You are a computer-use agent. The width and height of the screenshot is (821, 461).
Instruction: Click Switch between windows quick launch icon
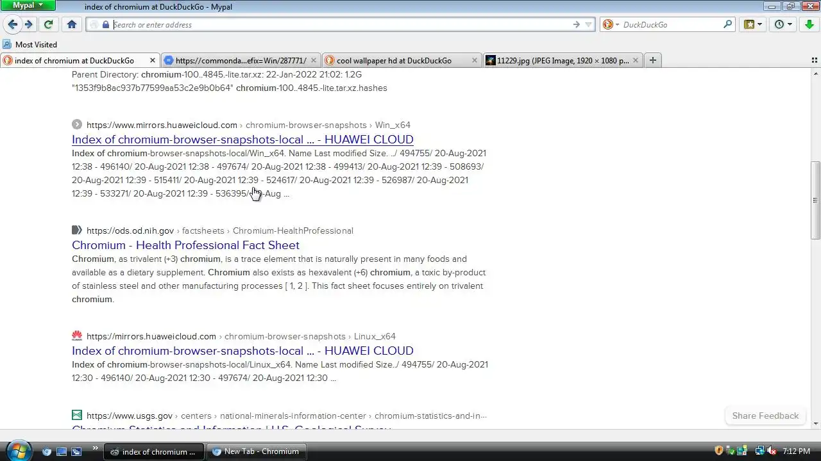tap(76, 451)
